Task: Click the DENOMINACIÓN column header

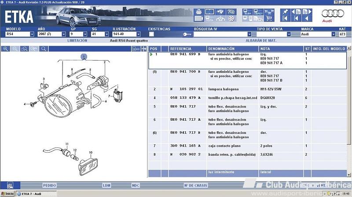Action: [232, 49]
